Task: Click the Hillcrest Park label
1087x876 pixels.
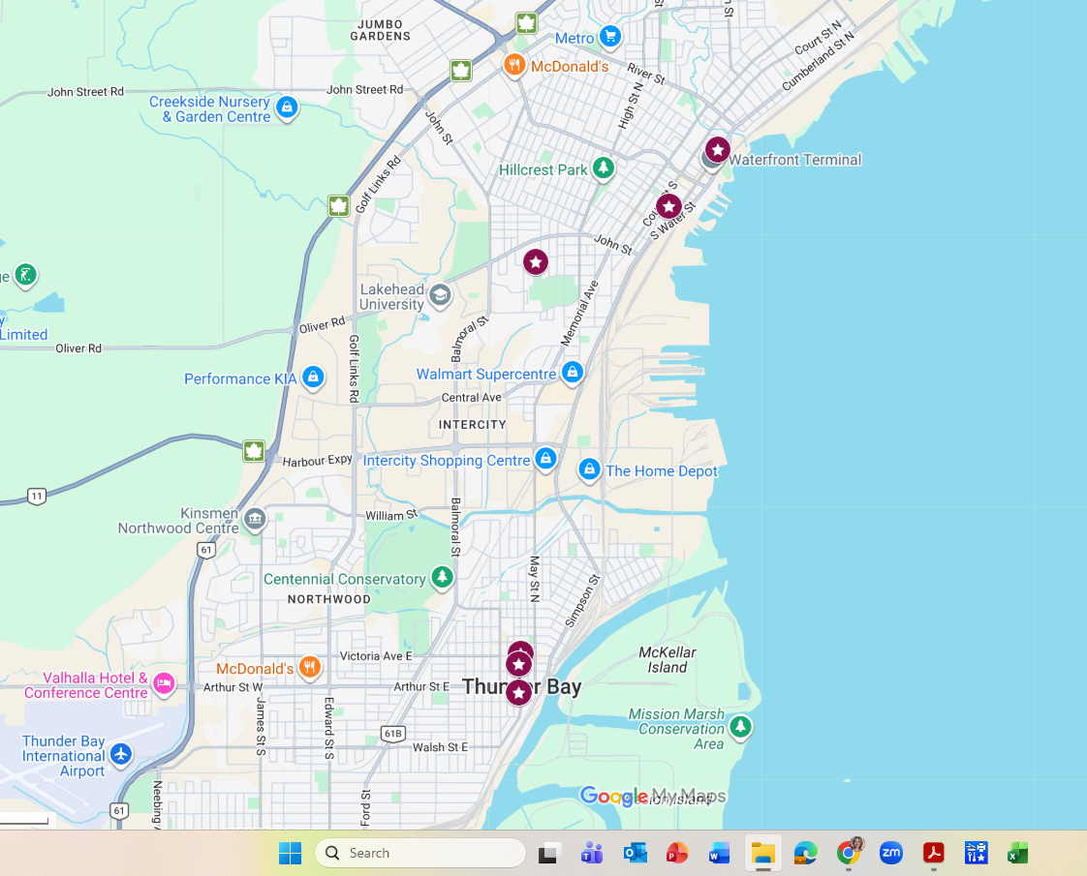Action: tap(543, 169)
